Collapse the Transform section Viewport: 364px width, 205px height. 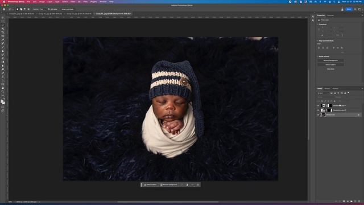point(318,24)
